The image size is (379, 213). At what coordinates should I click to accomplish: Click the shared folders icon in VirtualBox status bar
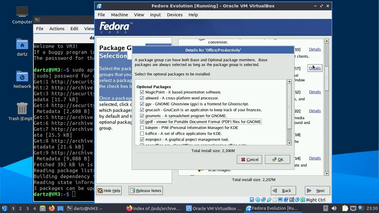[275, 200]
